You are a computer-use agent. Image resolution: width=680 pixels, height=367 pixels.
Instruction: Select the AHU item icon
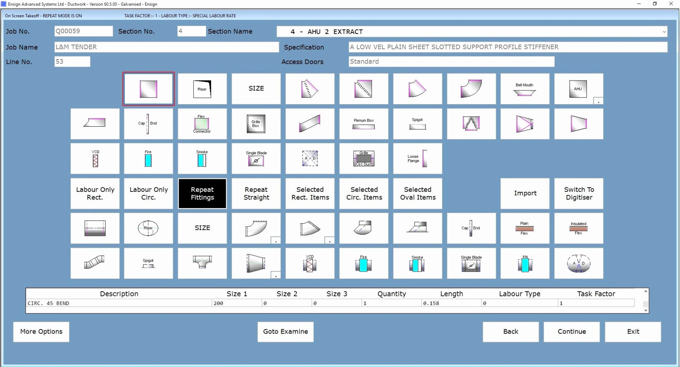tap(579, 89)
